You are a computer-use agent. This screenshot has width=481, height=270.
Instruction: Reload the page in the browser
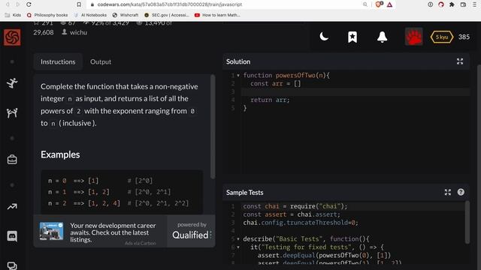[x=29, y=4]
